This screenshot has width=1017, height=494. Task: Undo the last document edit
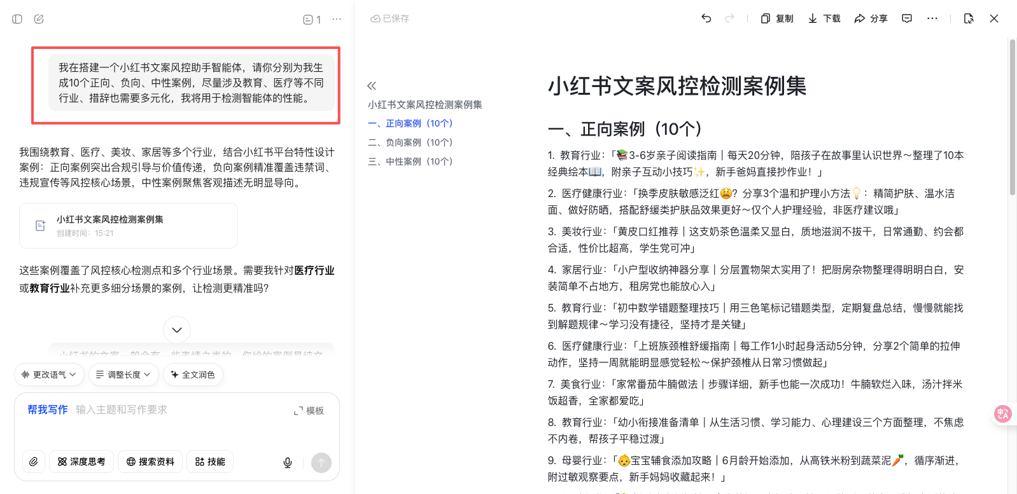point(706,18)
